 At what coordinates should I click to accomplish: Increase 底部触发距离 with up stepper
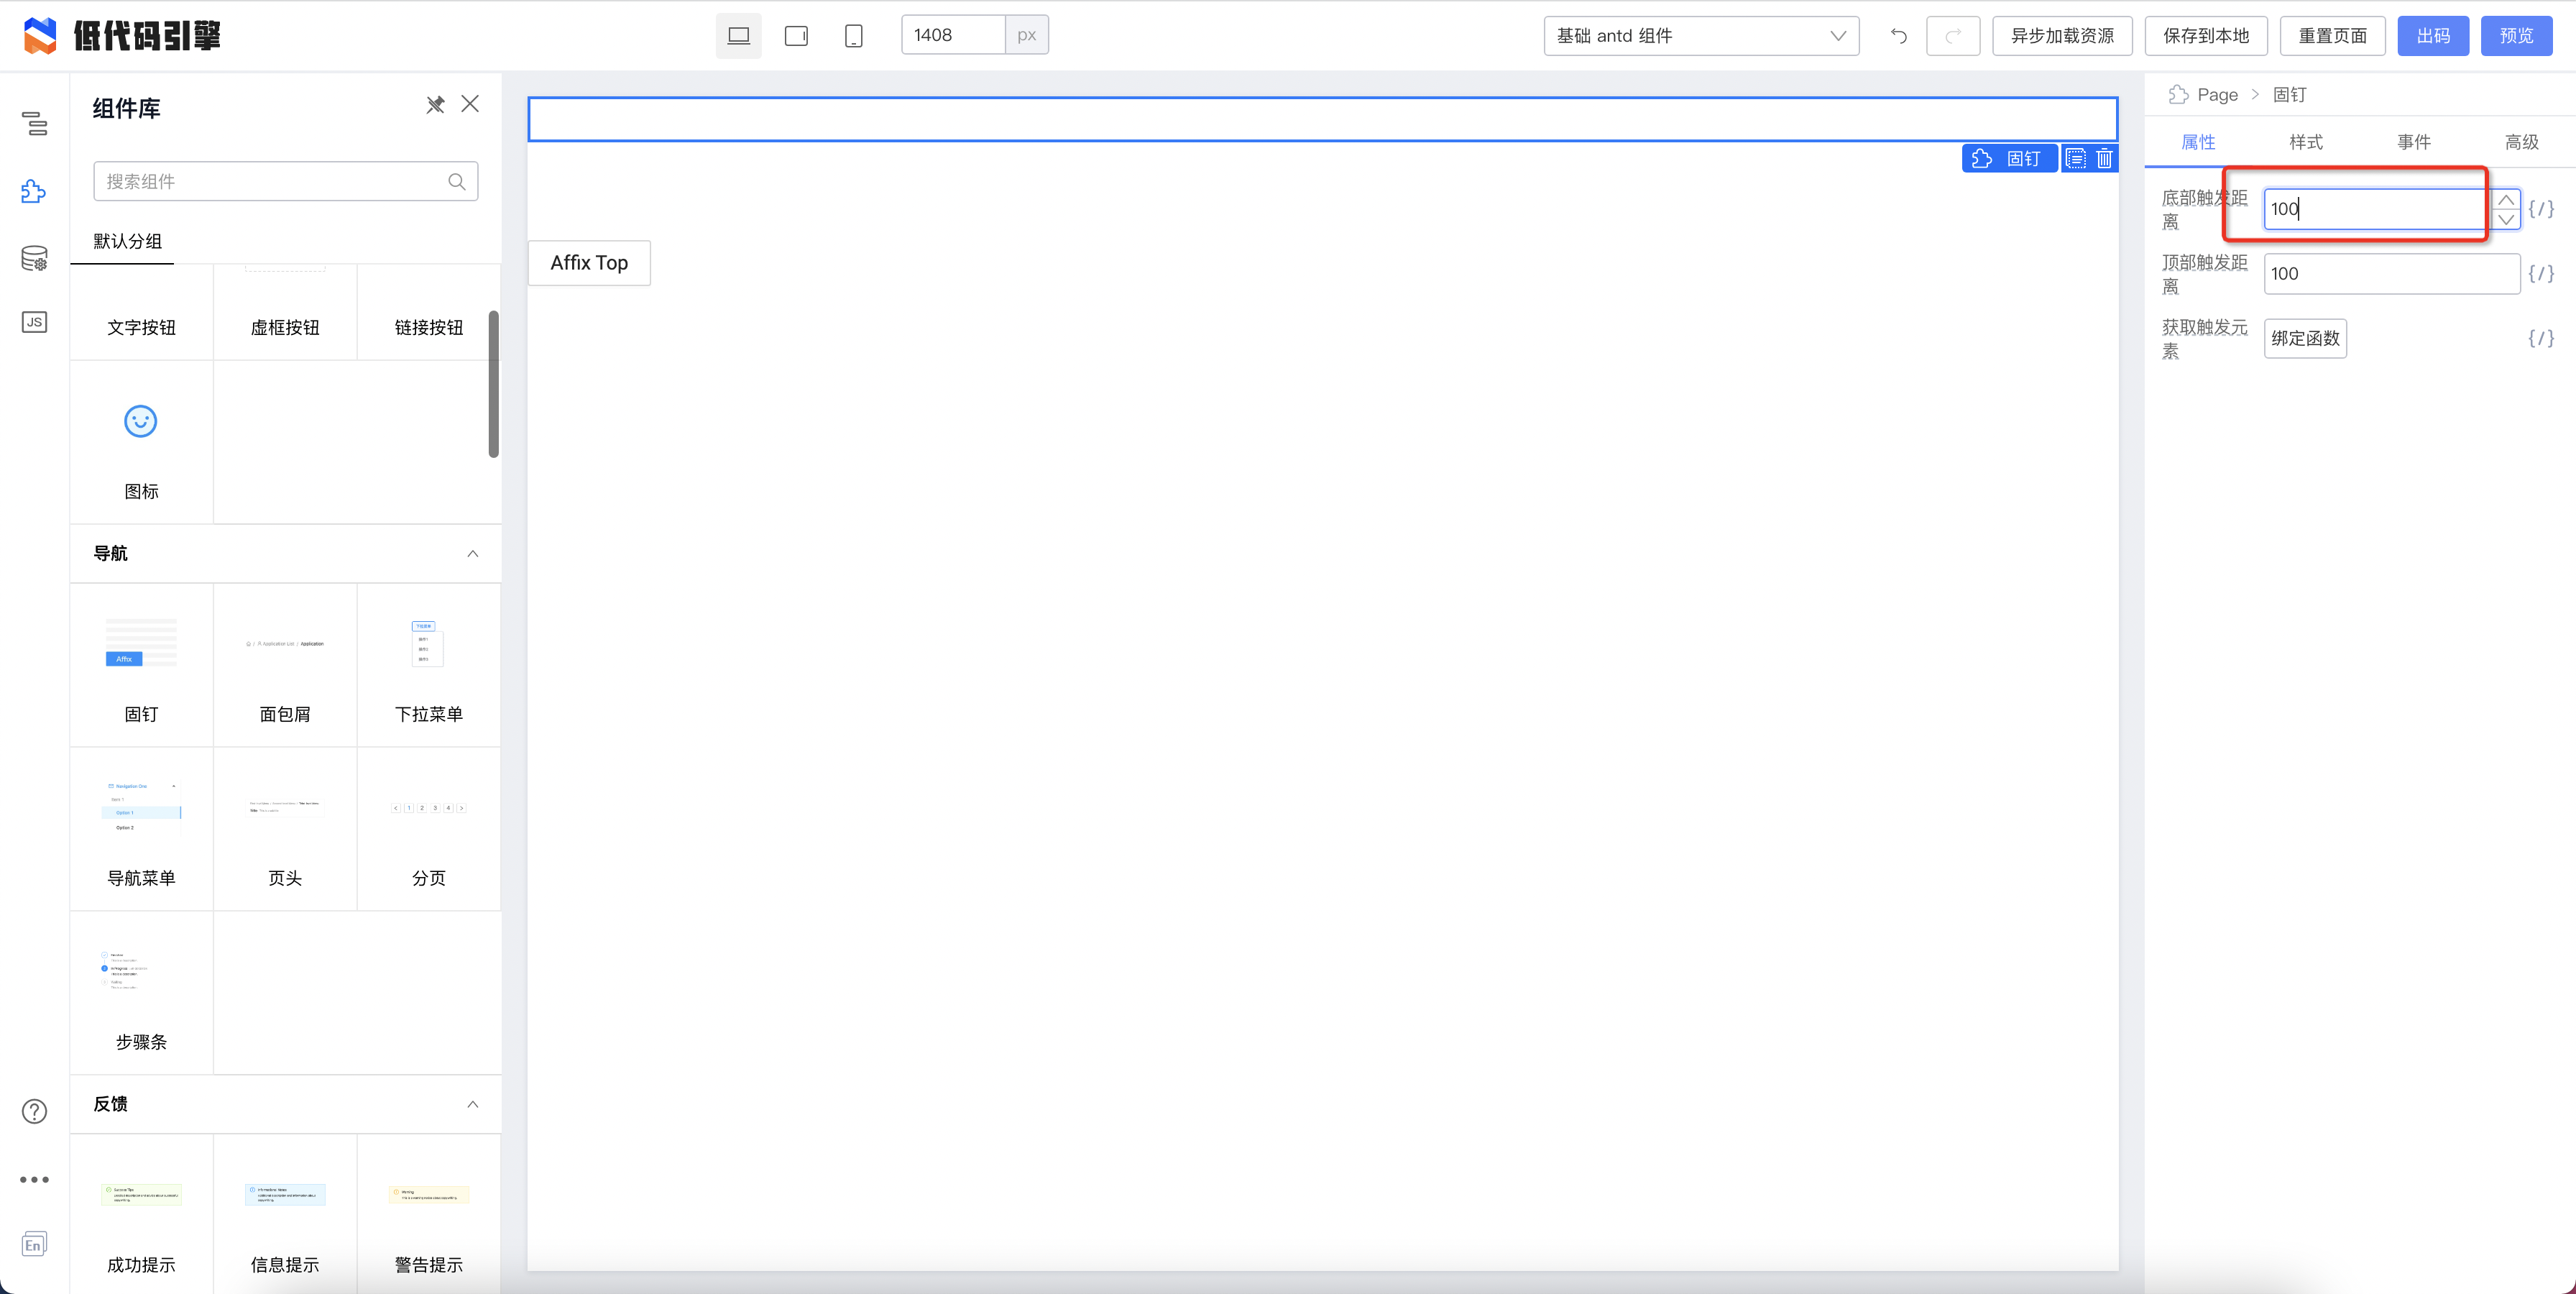pyautogui.click(x=2506, y=200)
